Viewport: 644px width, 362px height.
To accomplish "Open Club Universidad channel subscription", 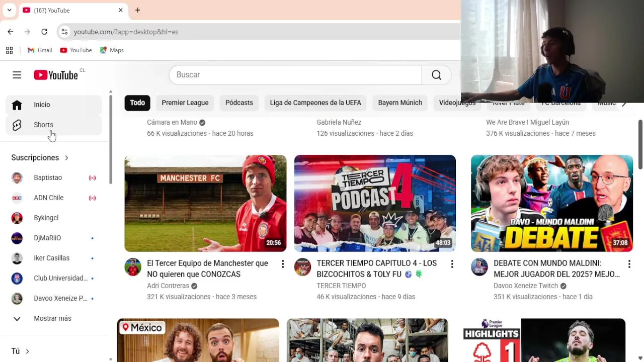I will [x=54, y=278].
